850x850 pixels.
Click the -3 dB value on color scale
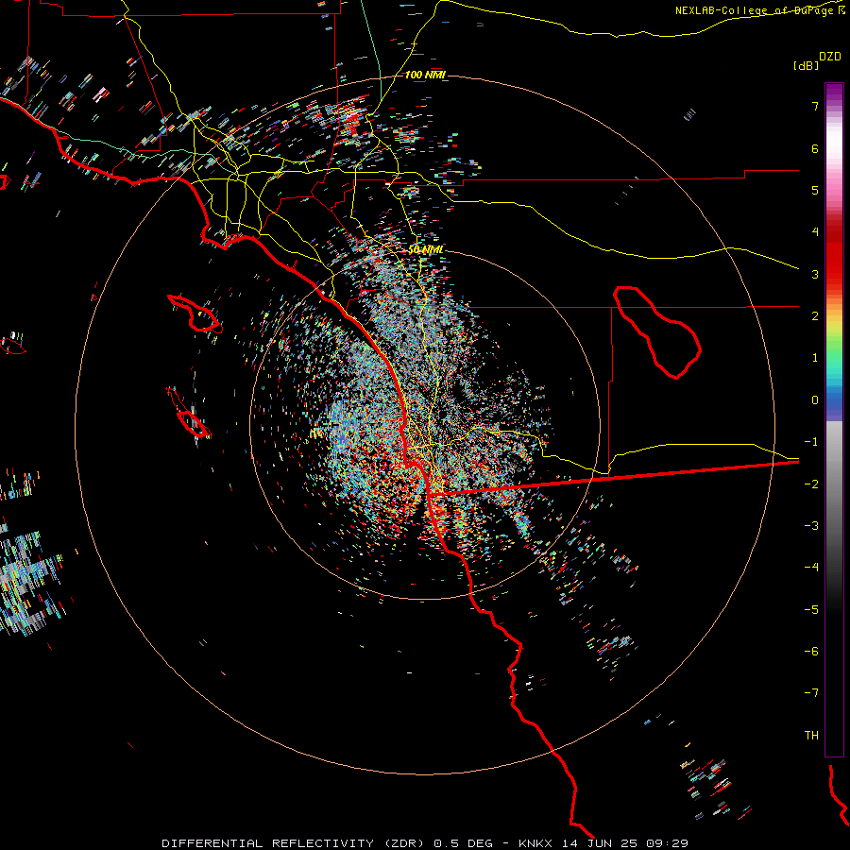(811, 526)
